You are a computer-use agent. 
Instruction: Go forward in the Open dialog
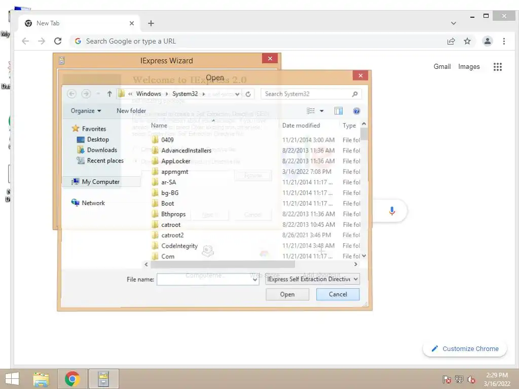click(x=86, y=94)
